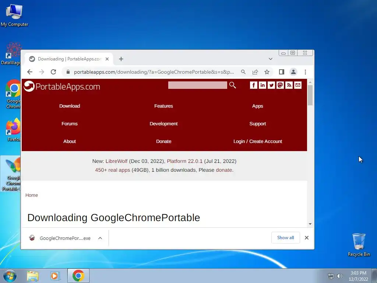Open the Apps menu item
Viewport: 377px width, 283px height.
click(258, 106)
